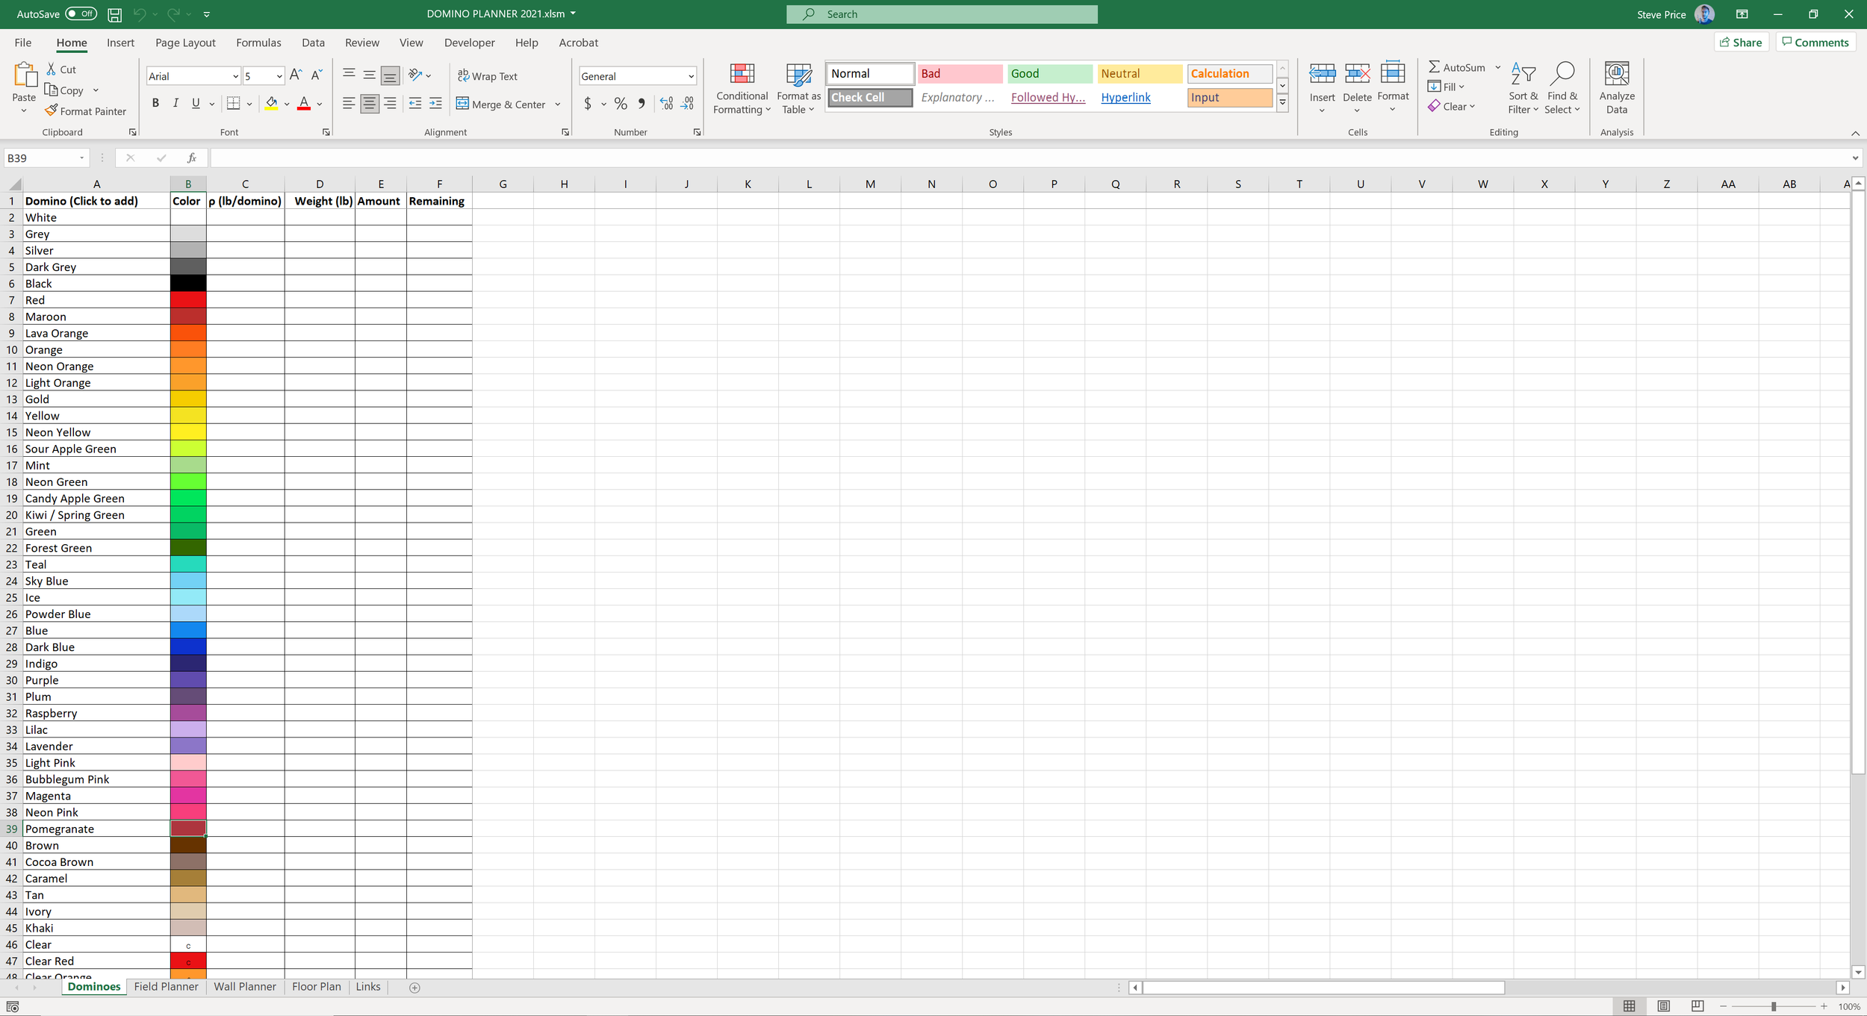Image resolution: width=1867 pixels, height=1016 pixels.
Task: Click the Increase Font Size icon
Action: click(296, 75)
